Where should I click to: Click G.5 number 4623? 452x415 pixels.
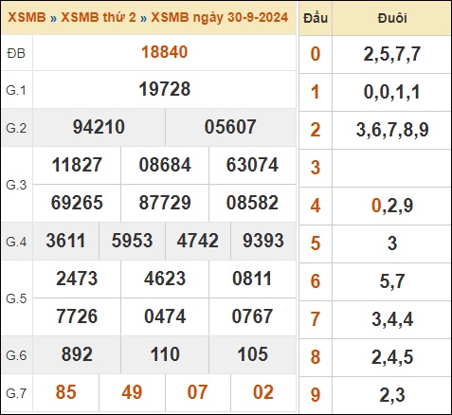tap(165, 279)
